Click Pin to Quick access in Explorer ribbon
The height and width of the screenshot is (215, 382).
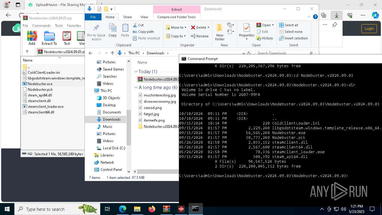(96, 32)
